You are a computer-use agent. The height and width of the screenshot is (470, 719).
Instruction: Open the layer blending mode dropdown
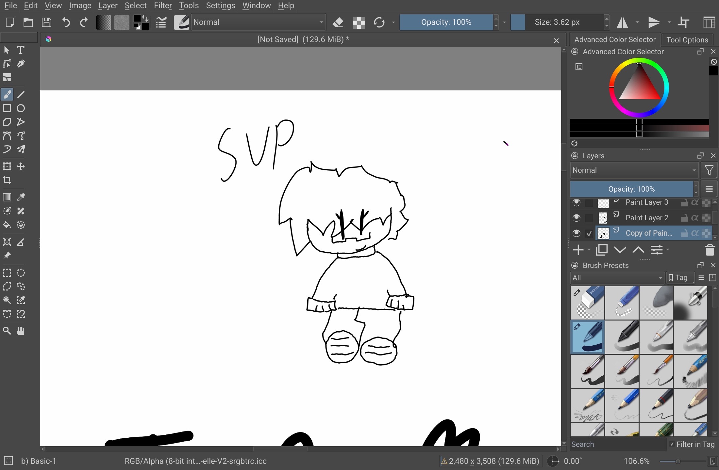634,170
